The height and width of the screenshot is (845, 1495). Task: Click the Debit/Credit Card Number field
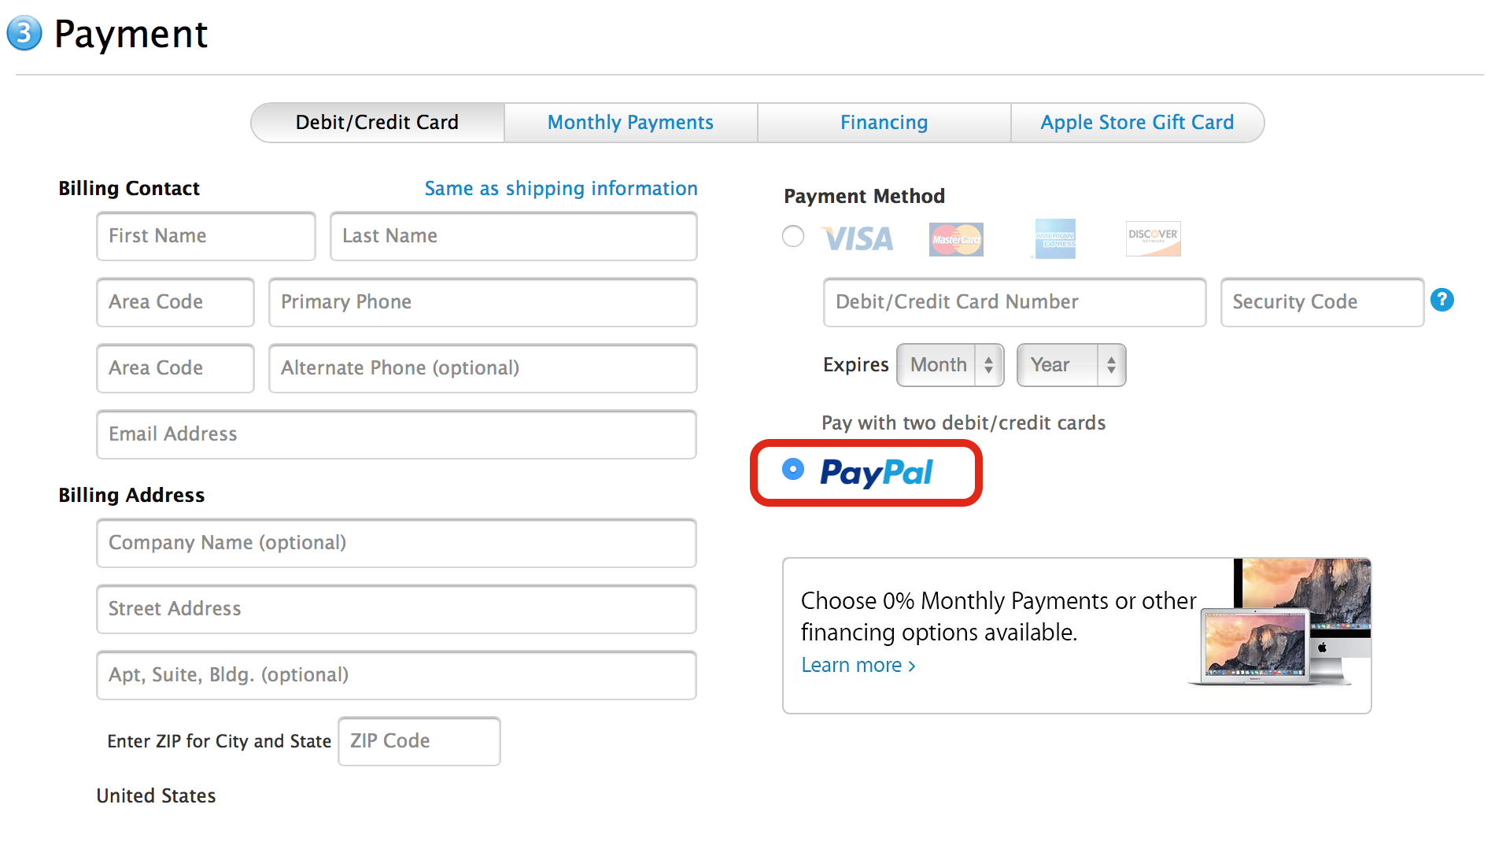click(1014, 302)
